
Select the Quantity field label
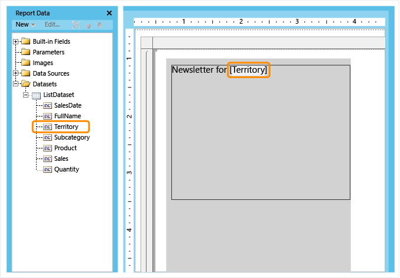[x=67, y=170]
